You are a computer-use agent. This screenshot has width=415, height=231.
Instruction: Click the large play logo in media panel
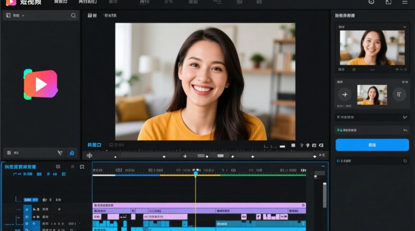(41, 84)
